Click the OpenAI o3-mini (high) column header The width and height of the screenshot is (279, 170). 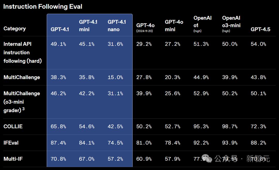pyautogui.click(x=231, y=24)
